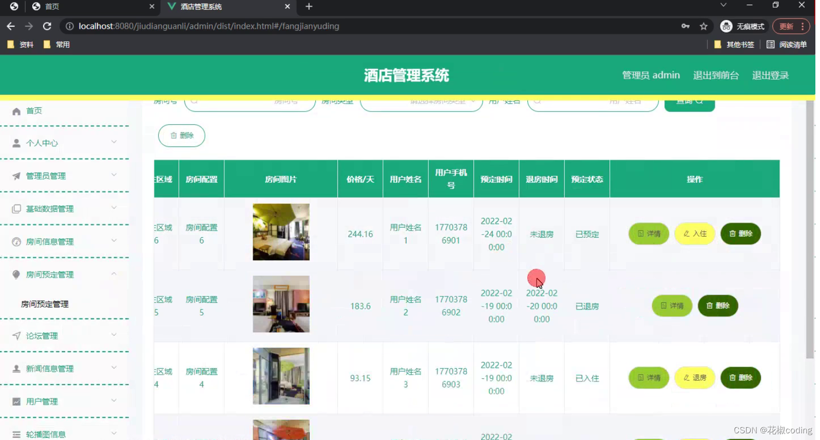Screen dimensions: 820x440
Task: Expand the 管理员管理 menu chevron
Action: (114, 175)
